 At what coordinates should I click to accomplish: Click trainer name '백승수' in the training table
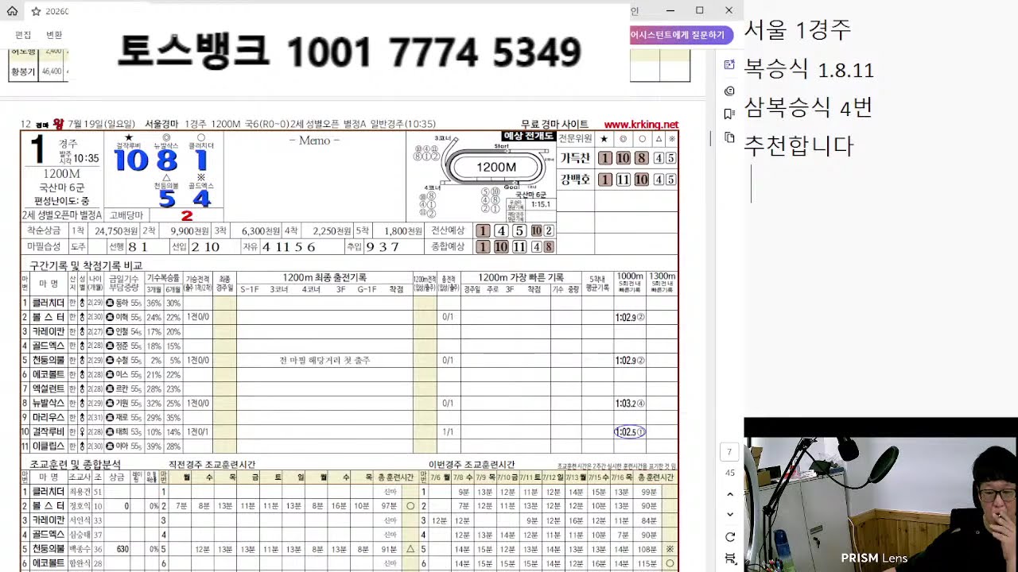point(79,549)
